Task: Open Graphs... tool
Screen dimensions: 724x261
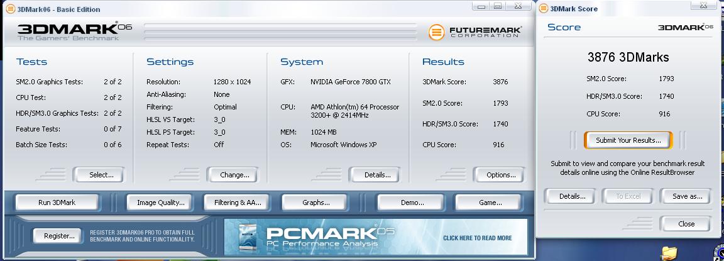Action: pyautogui.click(x=316, y=203)
